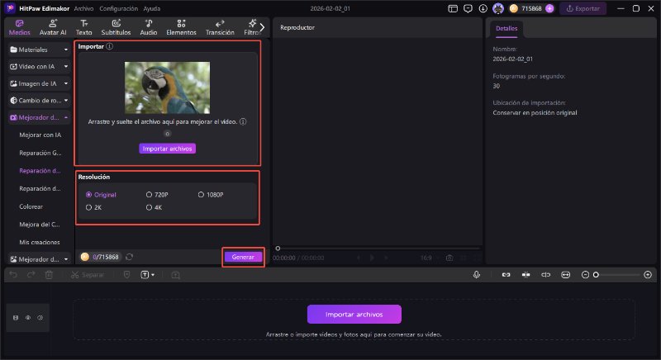Click the player progress slider handle
This screenshot has height=360, width=661.
(278, 249)
